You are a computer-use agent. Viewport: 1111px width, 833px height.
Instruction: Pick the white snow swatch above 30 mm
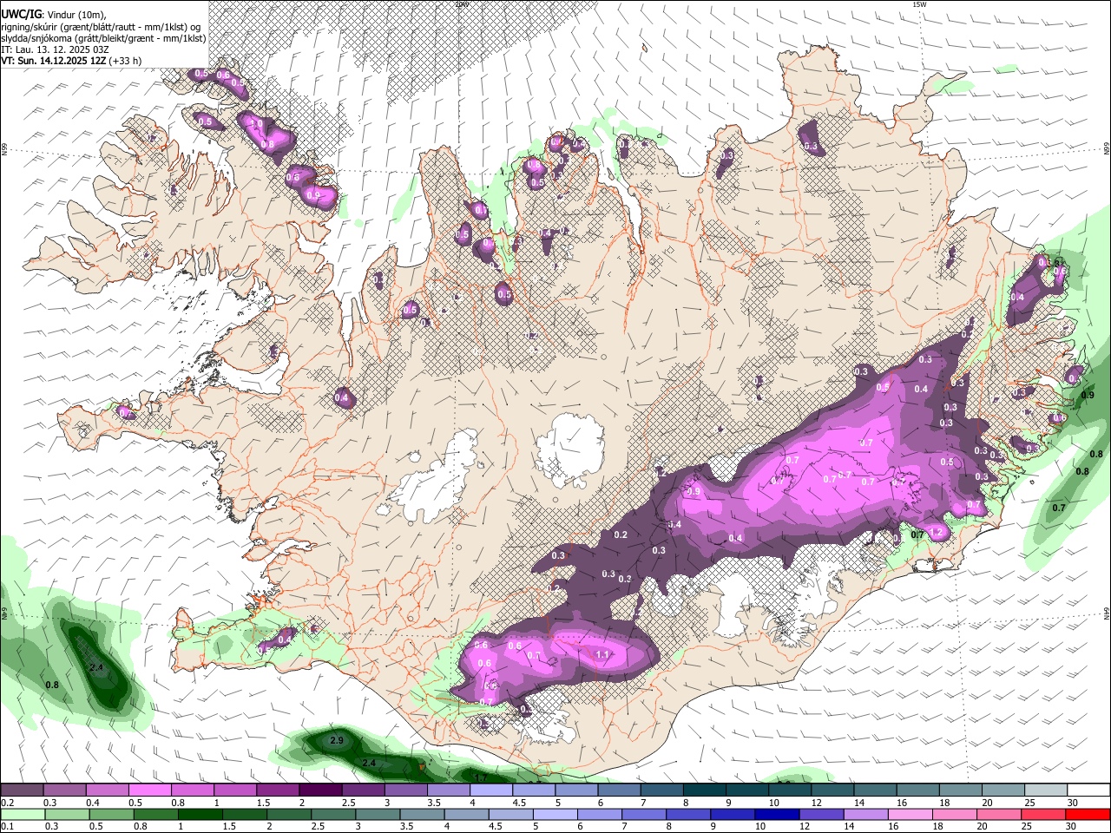point(1087,790)
